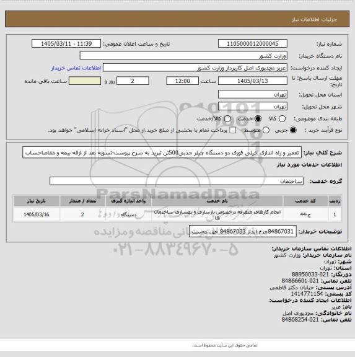Click the general need description field
This screenshot has height=357, width=355.
click(162, 152)
